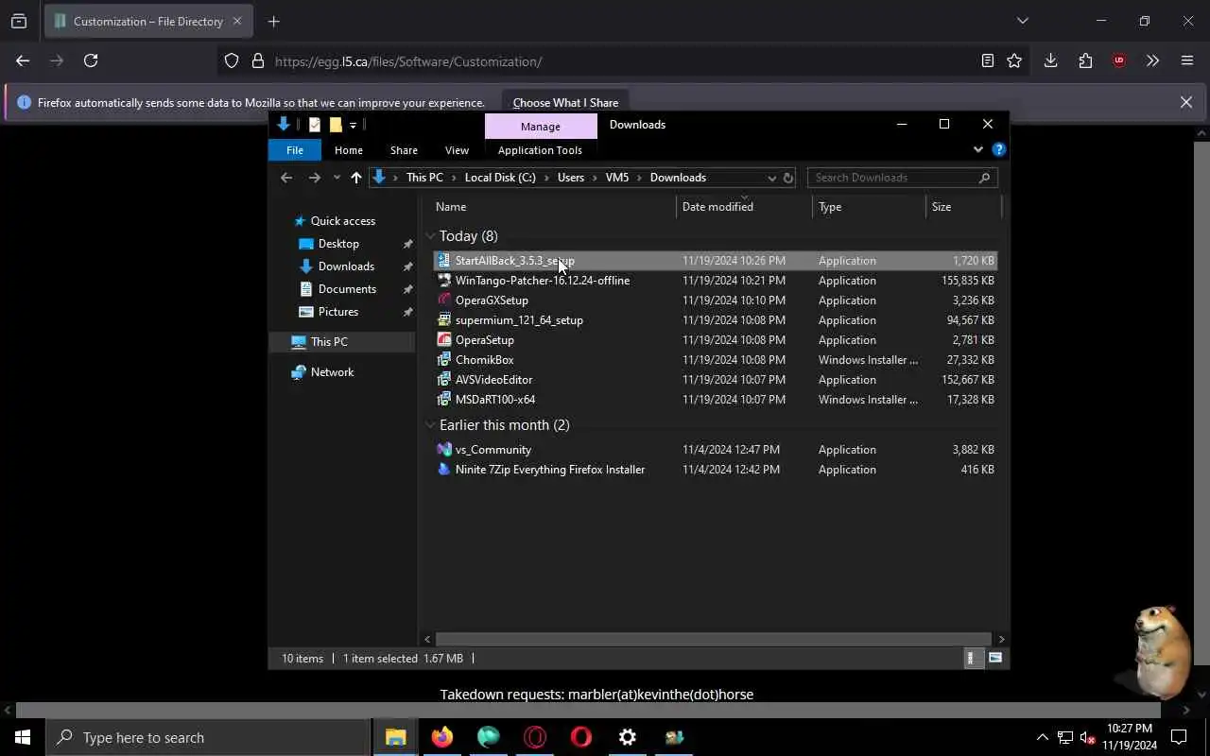Select This PC in navigation pane
Screen dimensions: 1210x756
tap(329, 342)
